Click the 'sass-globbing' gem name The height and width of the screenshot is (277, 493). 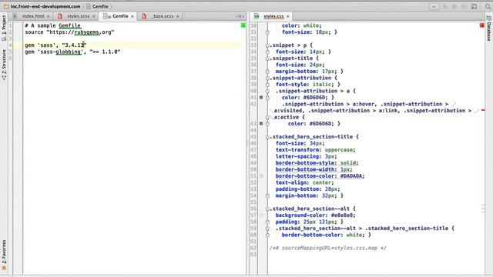[x=60, y=52]
